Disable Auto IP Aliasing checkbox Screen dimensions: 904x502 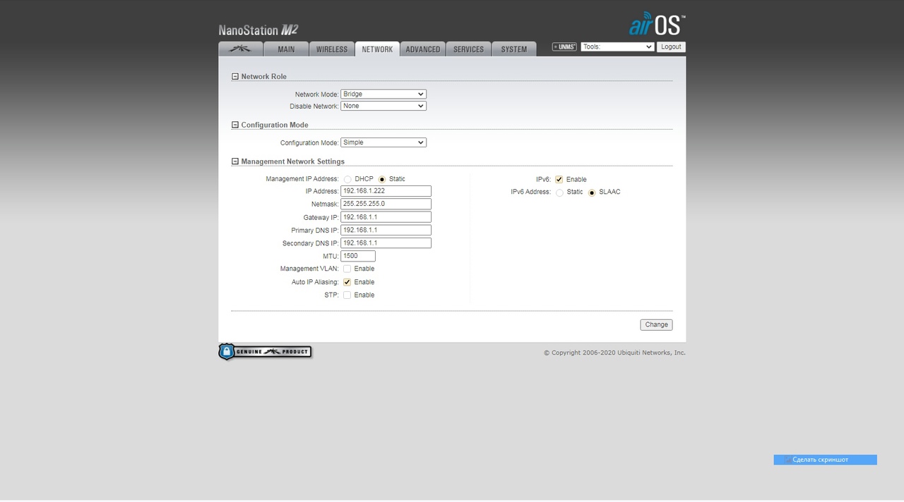pyautogui.click(x=347, y=282)
